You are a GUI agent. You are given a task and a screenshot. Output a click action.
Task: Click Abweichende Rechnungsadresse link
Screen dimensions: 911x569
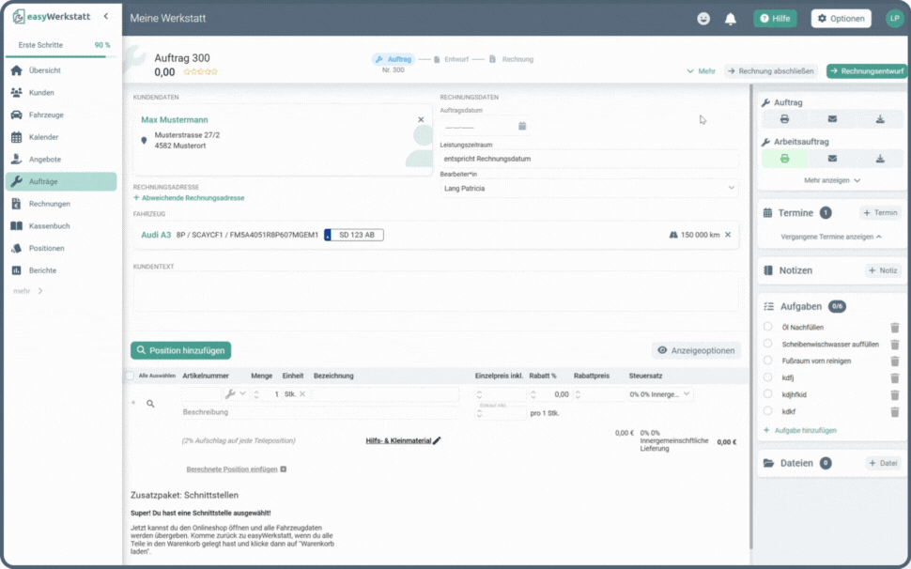[192, 198]
